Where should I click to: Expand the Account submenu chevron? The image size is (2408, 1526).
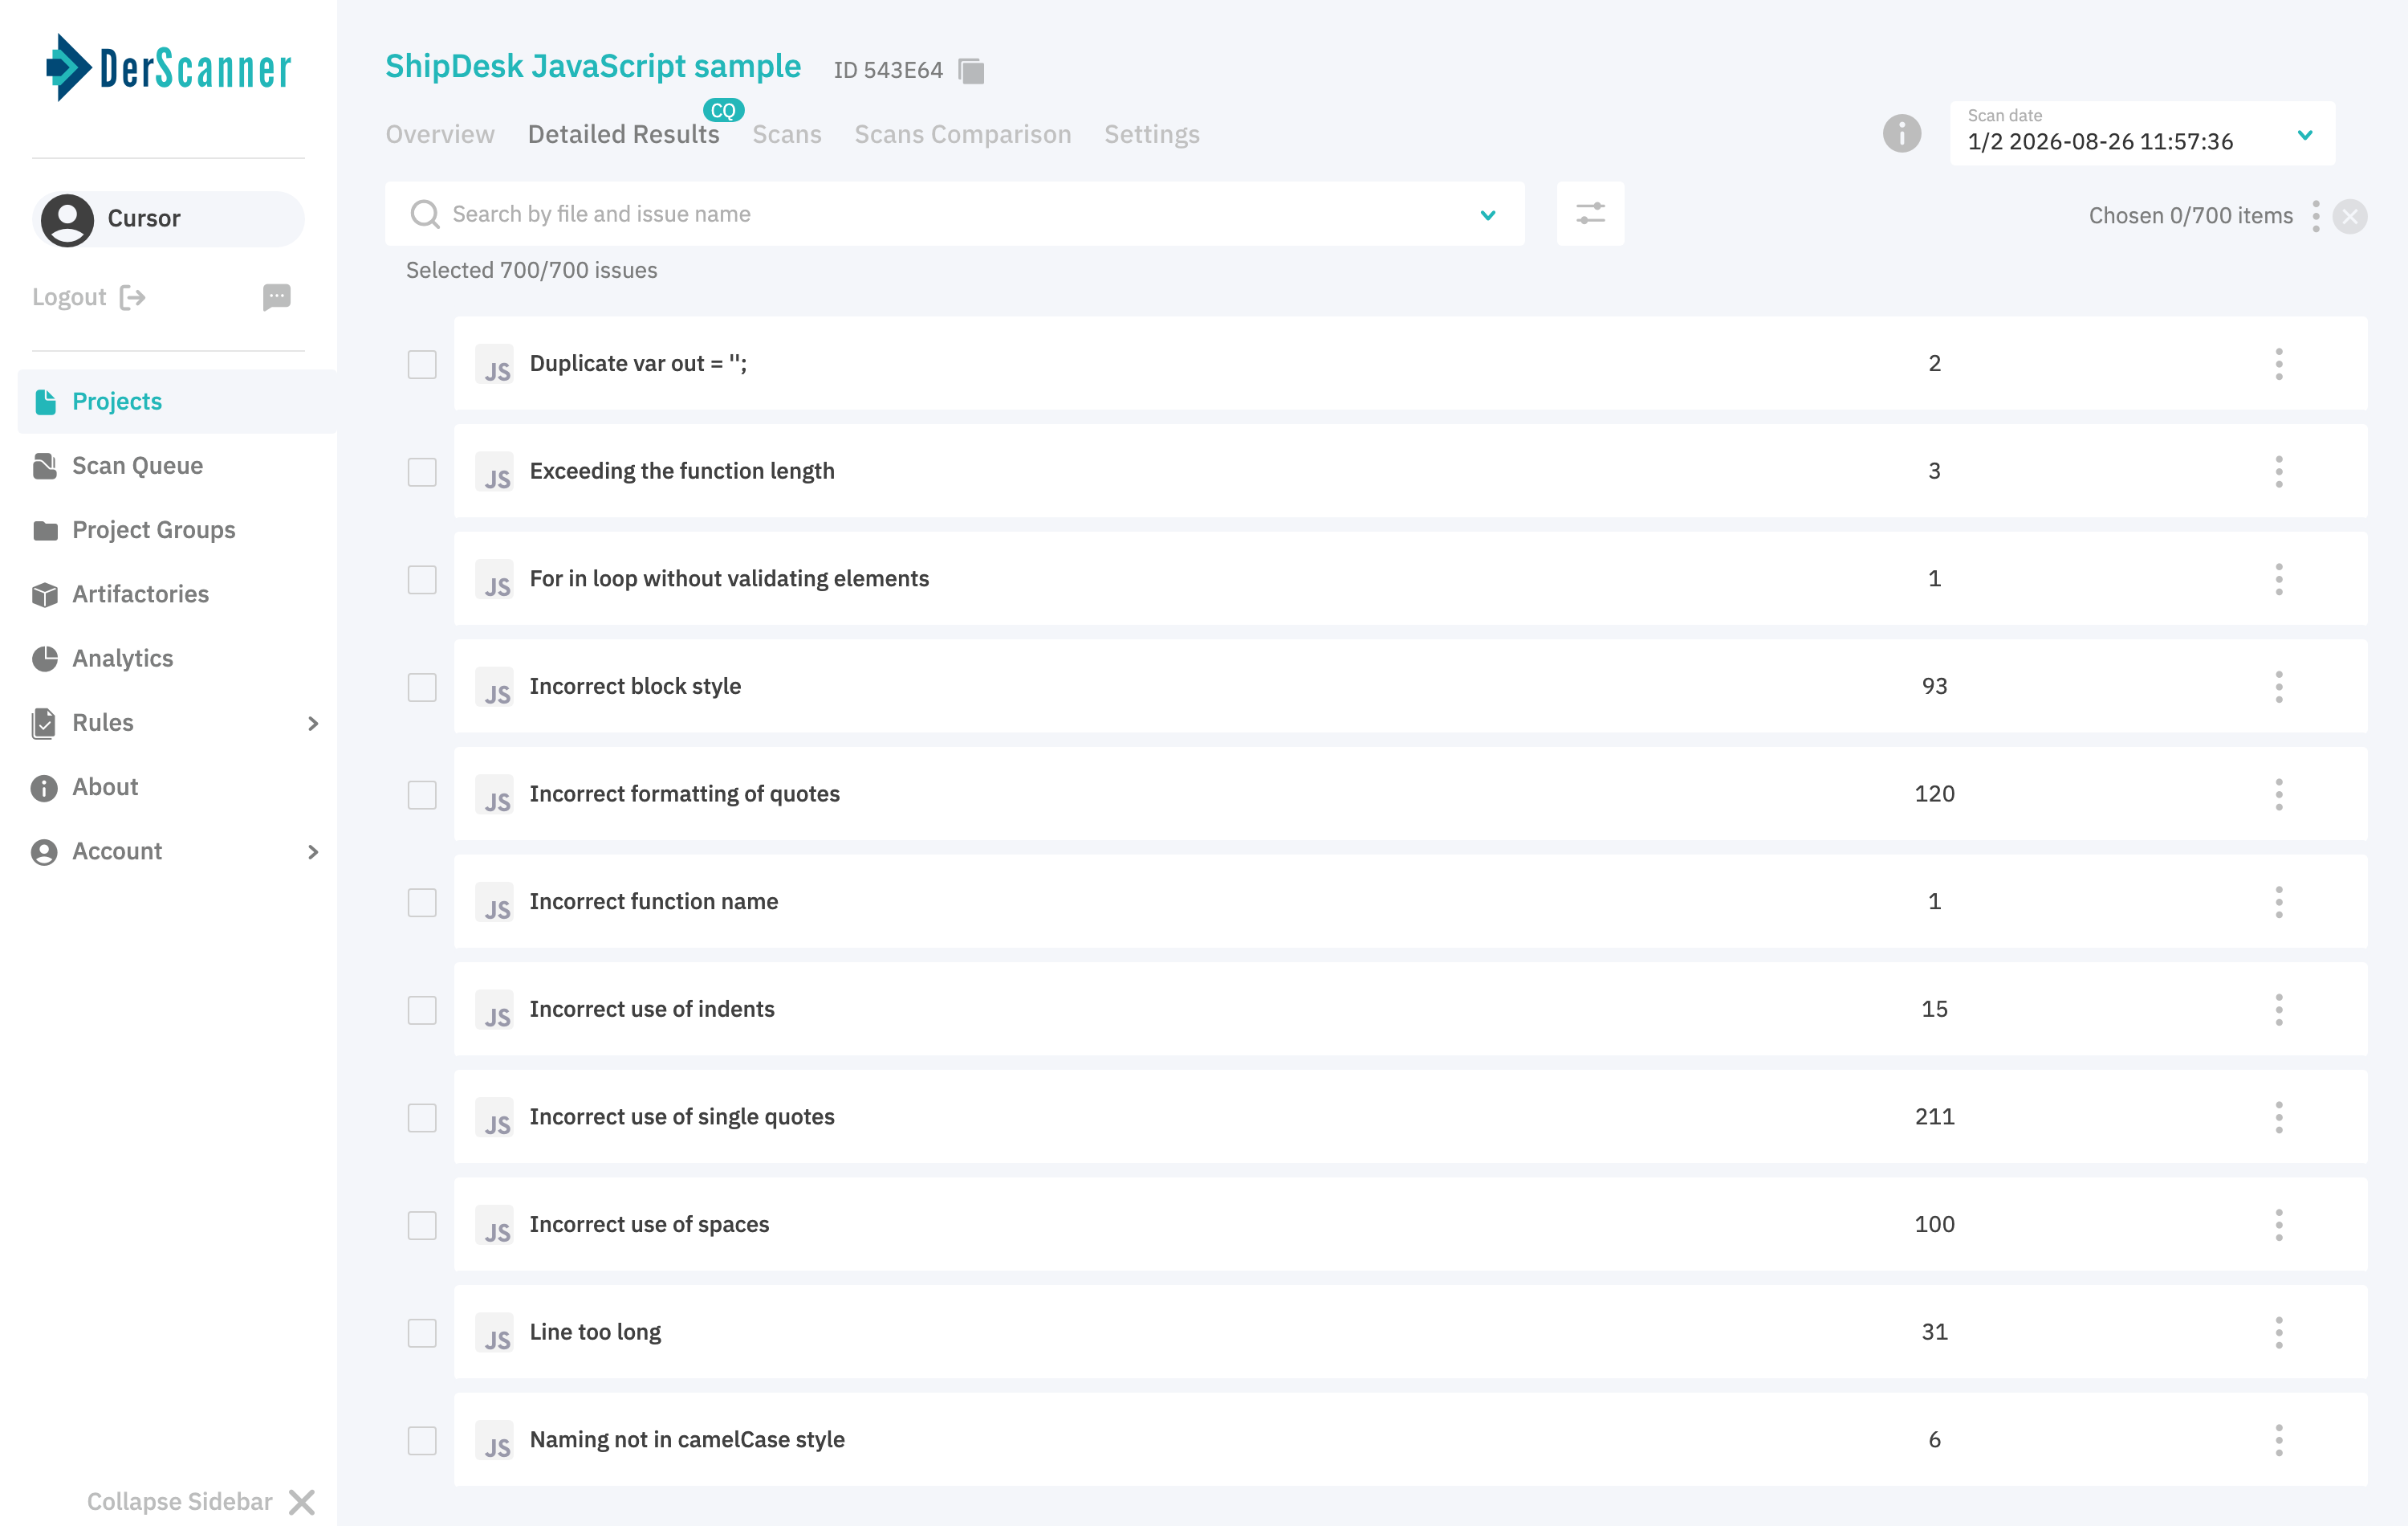pos(313,851)
